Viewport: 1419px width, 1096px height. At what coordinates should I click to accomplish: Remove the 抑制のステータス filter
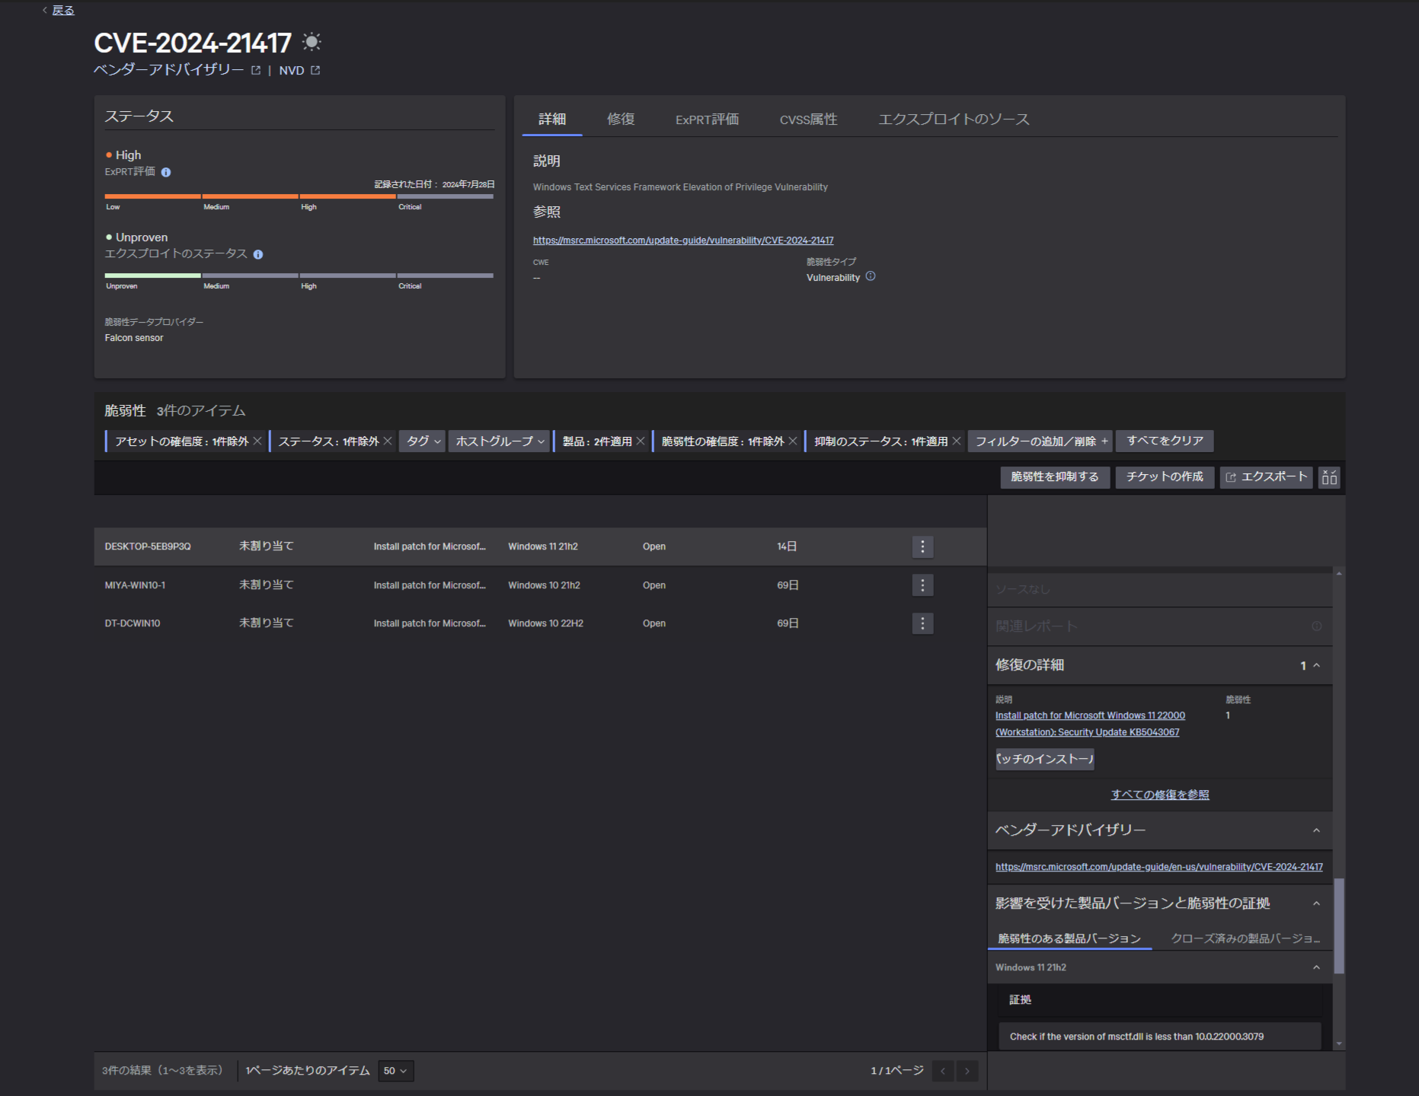957,441
